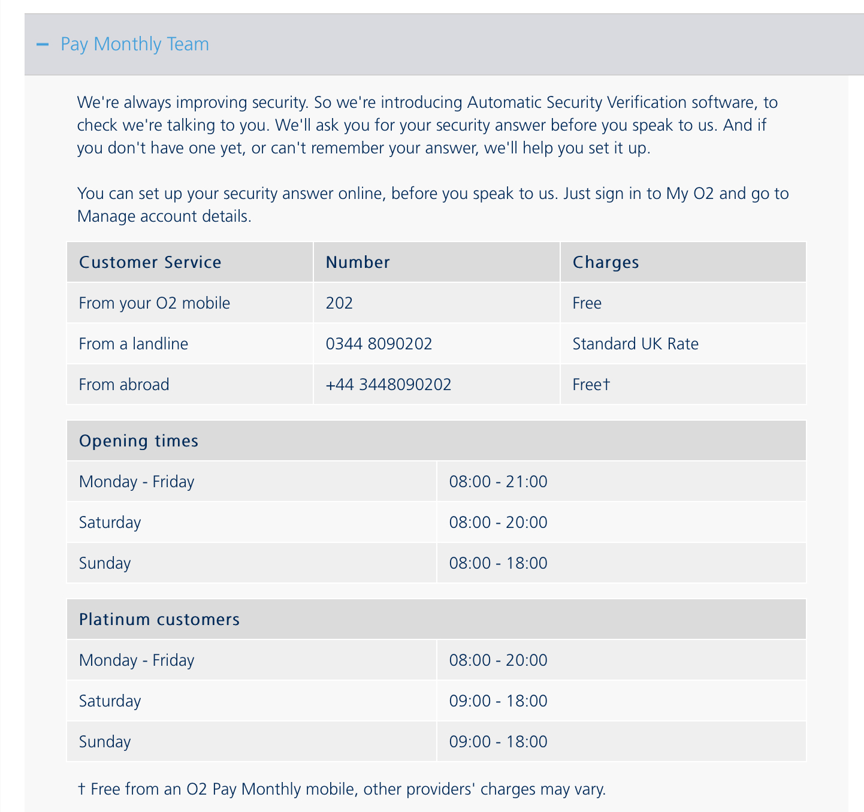Screen dimensions: 864x812
Task: Select the Customer Service column header
Action: (x=150, y=262)
